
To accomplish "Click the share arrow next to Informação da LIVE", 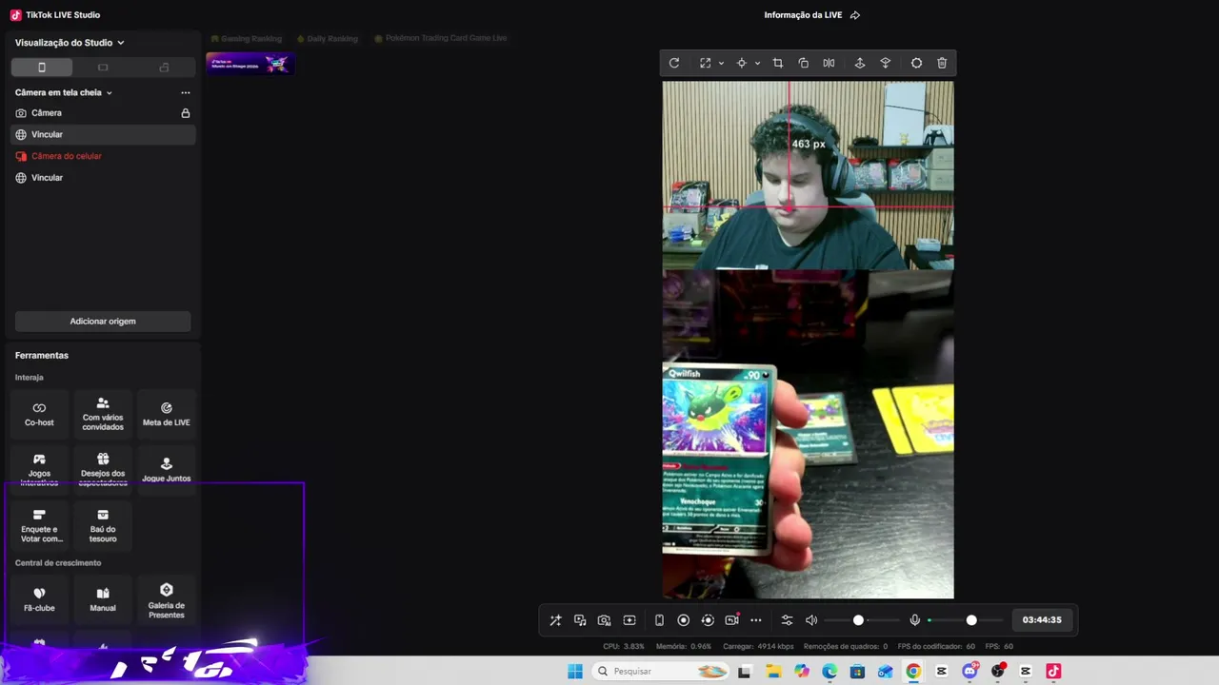I will point(854,15).
